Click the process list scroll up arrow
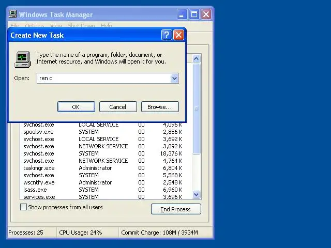331x248 pixels. pos(197,58)
